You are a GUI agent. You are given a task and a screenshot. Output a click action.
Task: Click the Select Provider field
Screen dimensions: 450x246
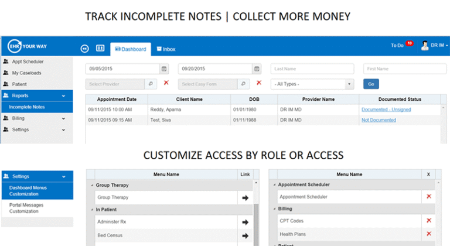(115, 84)
